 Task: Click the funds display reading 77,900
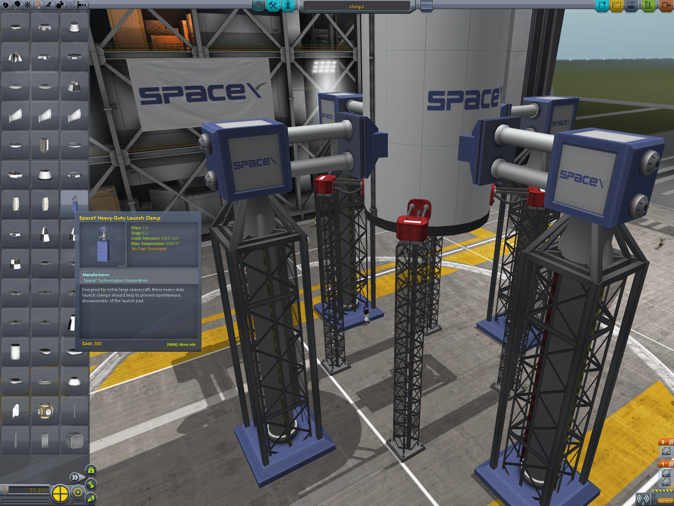pos(28,490)
